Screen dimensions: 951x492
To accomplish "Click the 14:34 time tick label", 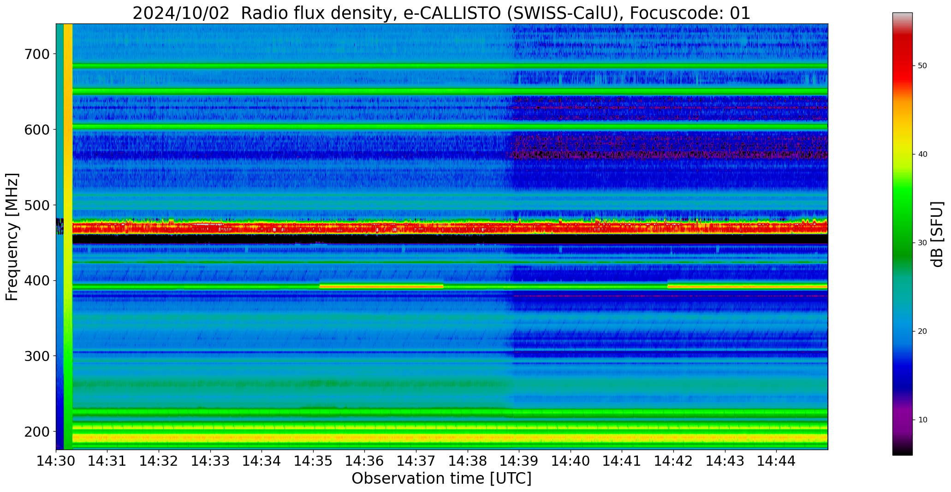I will click(262, 461).
